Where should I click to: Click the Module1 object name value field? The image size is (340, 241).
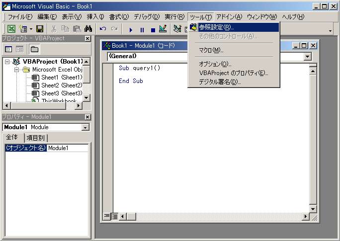point(68,148)
